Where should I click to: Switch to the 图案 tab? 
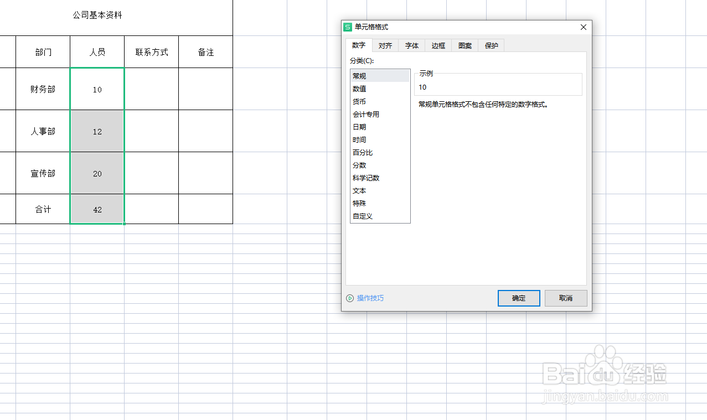[x=465, y=46]
